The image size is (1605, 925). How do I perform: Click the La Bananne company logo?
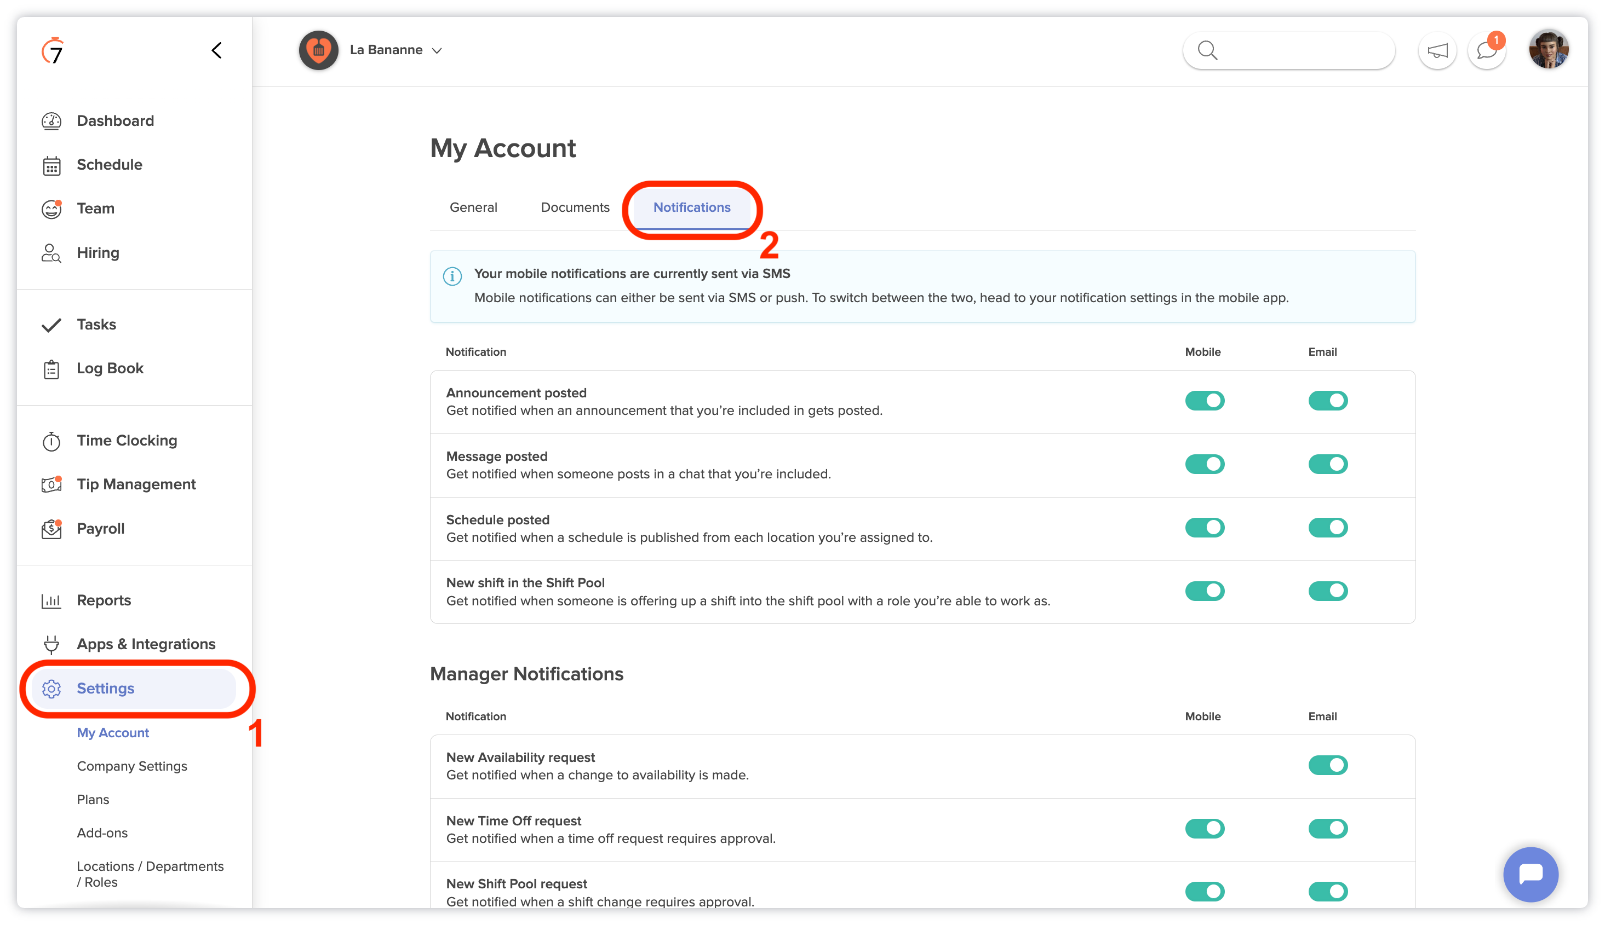[x=318, y=50]
